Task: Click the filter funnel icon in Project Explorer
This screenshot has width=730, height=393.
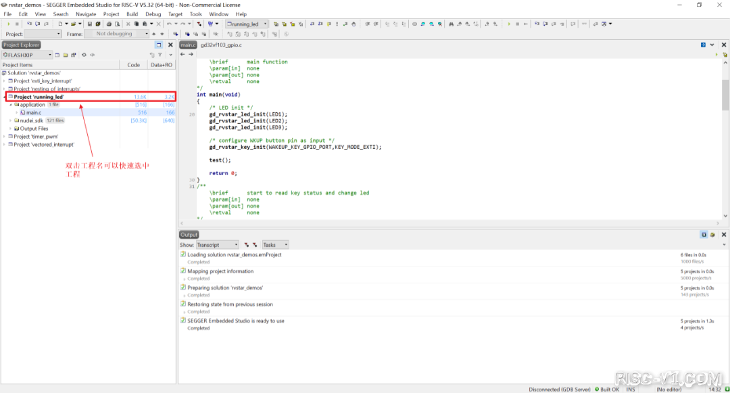Action: click(x=160, y=55)
